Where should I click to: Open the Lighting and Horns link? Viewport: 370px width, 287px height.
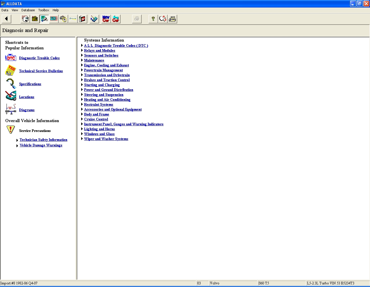[x=99, y=129]
